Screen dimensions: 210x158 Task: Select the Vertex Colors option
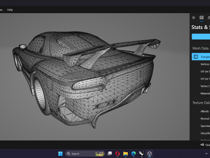205,86
